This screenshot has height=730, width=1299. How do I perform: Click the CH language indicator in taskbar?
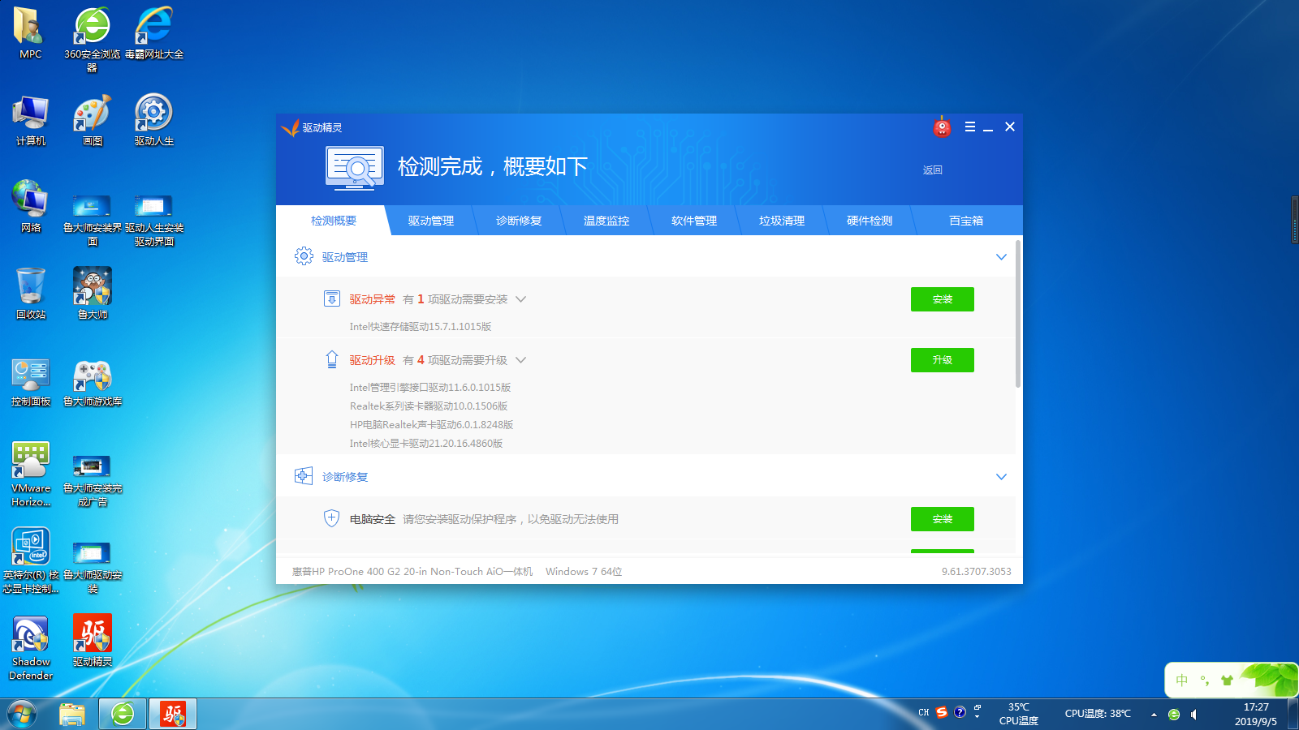(923, 712)
